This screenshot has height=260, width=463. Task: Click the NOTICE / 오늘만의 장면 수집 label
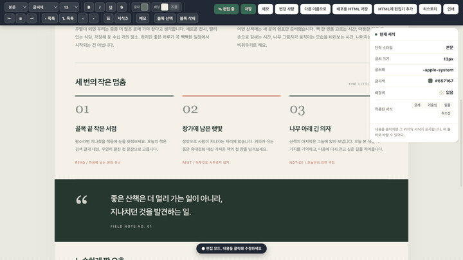pyautogui.click(x=312, y=162)
